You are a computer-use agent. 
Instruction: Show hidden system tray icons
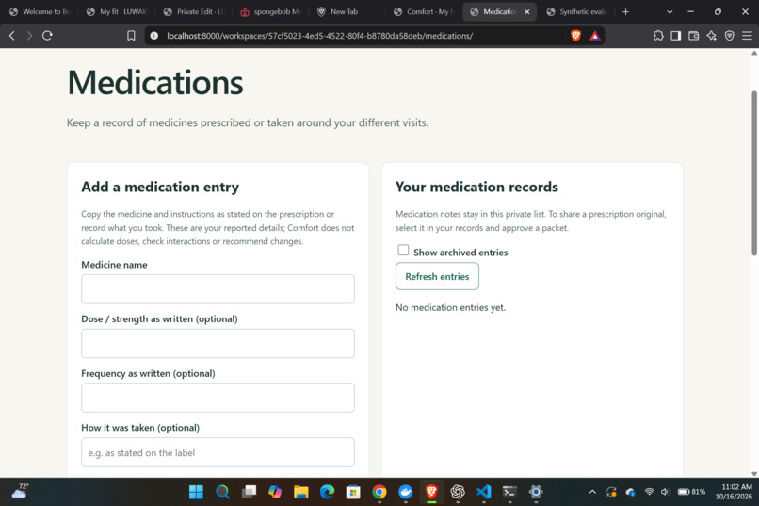(x=592, y=492)
